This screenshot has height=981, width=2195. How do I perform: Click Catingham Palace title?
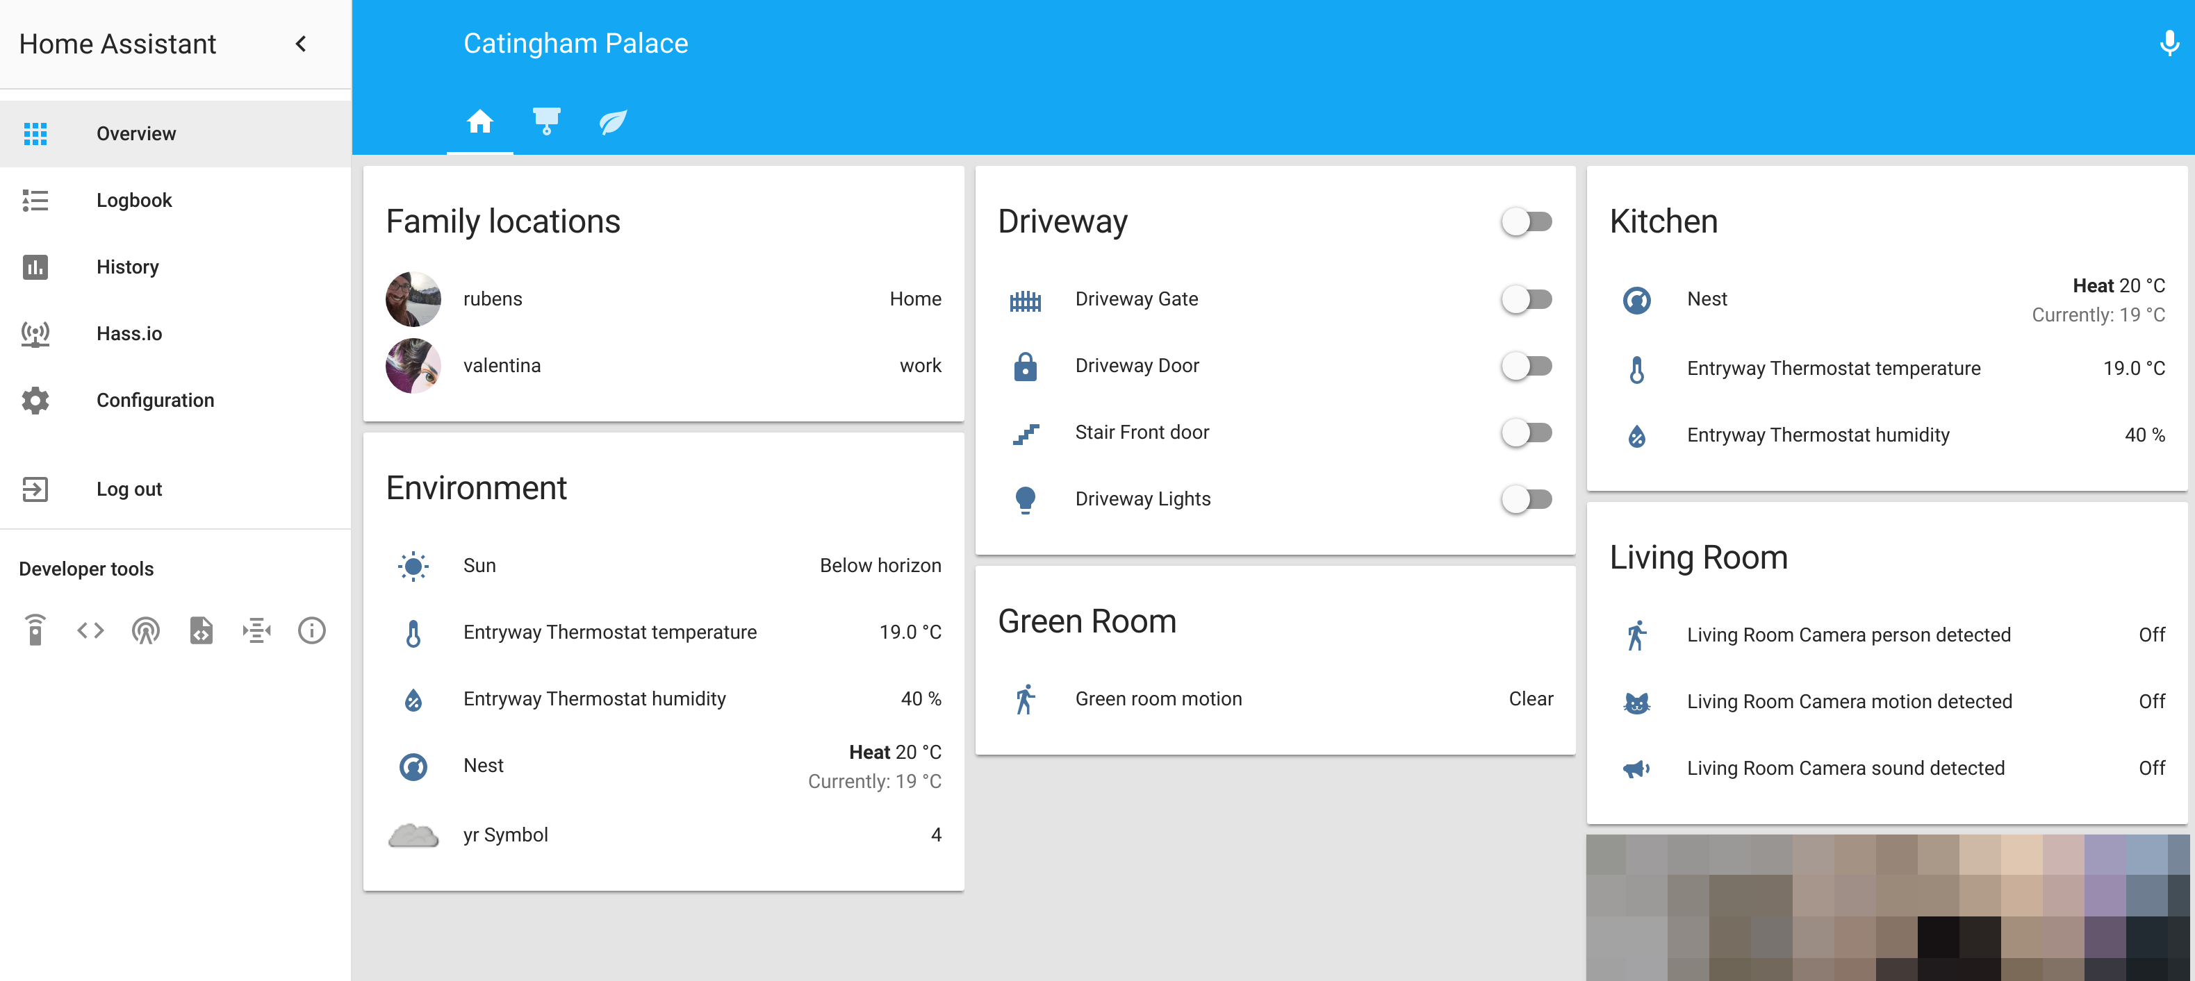tap(575, 42)
